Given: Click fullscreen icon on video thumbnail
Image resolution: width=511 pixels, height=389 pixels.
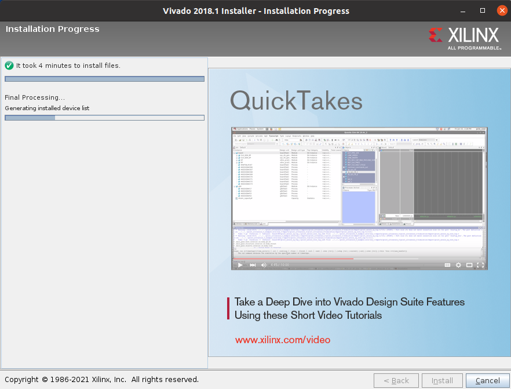Looking at the screenshot, I should [x=480, y=265].
